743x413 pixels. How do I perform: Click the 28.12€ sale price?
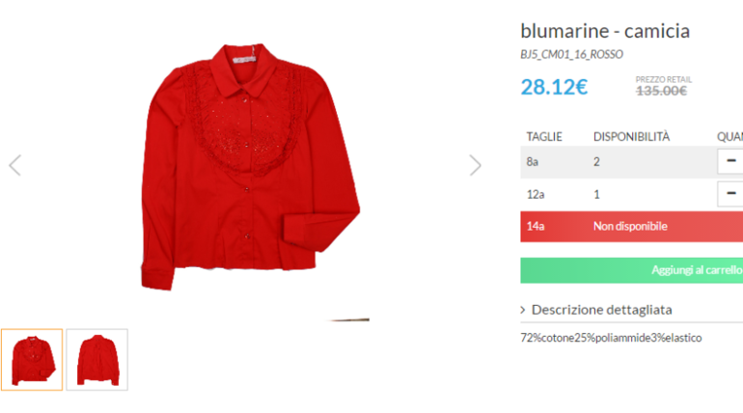pos(554,87)
